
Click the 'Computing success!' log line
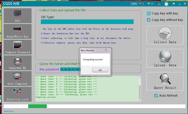coord(46,97)
